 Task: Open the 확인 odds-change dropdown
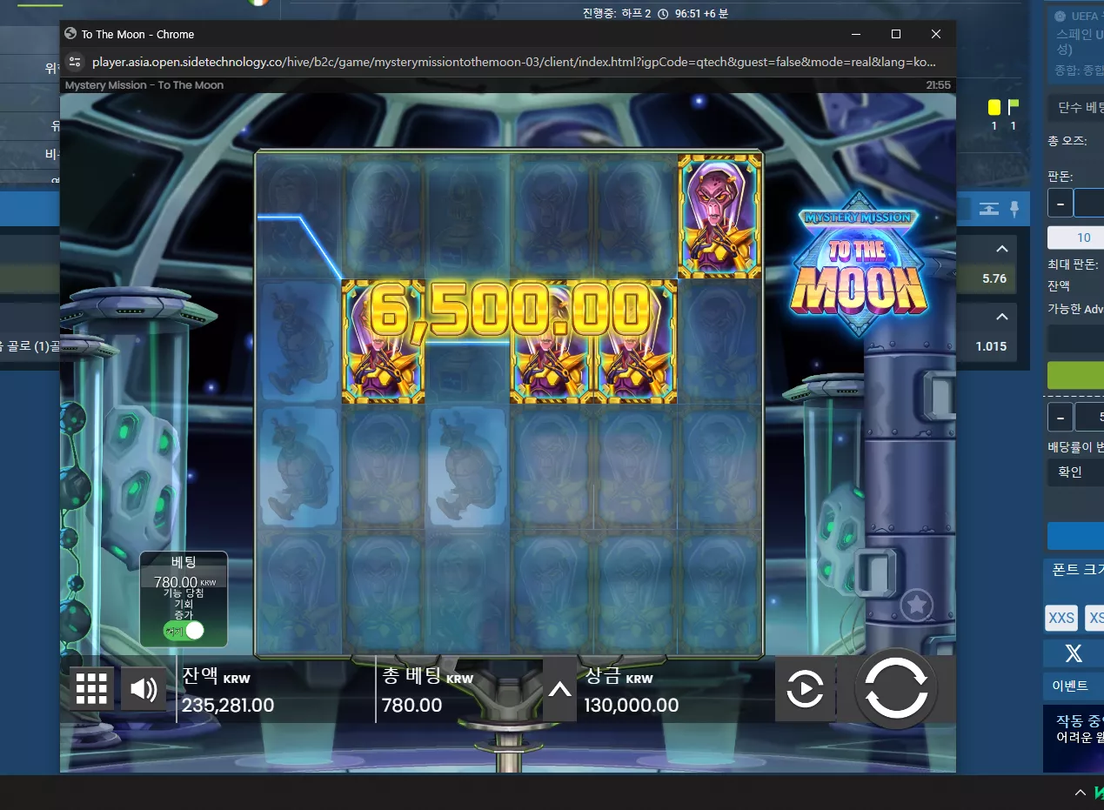click(x=1075, y=472)
